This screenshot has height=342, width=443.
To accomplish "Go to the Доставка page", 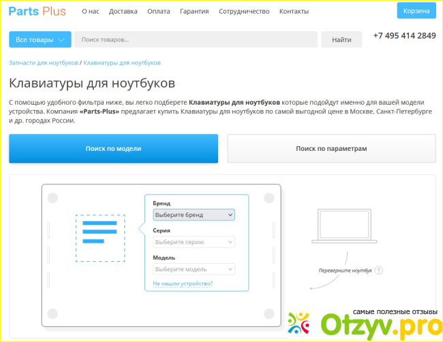I will click(x=123, y=12).
